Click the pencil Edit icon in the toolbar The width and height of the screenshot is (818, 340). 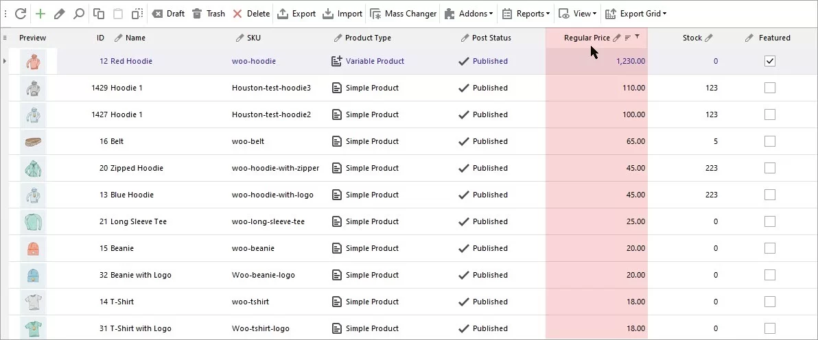(60, 14)
